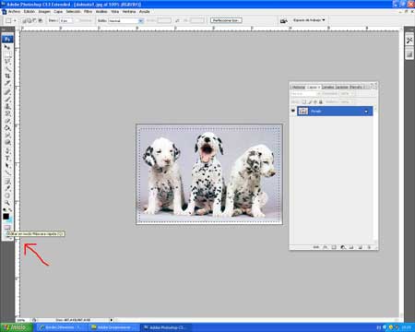The height and width of the screenshot is (332, 415).
Task: Create new layer in layers panel
Action: point(361,247)
